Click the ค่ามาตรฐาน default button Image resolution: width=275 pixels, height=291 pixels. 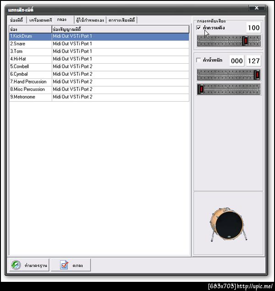29,265
